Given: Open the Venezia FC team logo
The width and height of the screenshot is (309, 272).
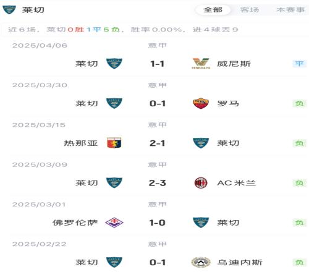Looking at the screenshot, I should 201,64.
